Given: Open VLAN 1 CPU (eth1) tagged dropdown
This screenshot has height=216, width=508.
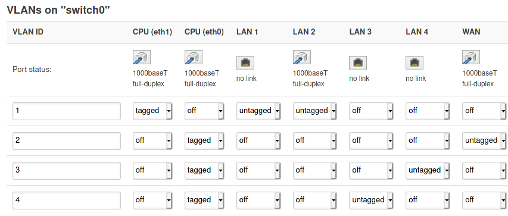Looking at the screenshot, I should (152, 111).
